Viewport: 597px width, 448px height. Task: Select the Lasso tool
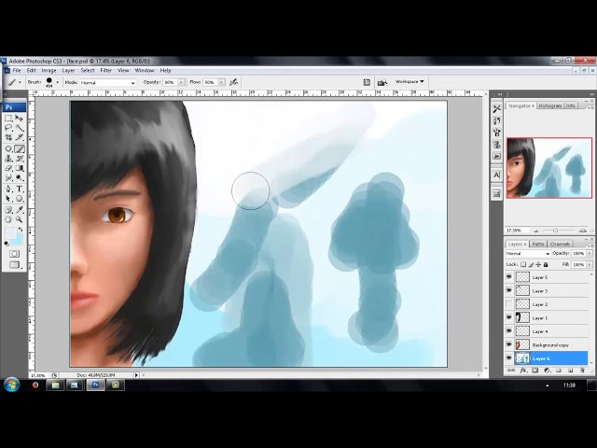8,128
